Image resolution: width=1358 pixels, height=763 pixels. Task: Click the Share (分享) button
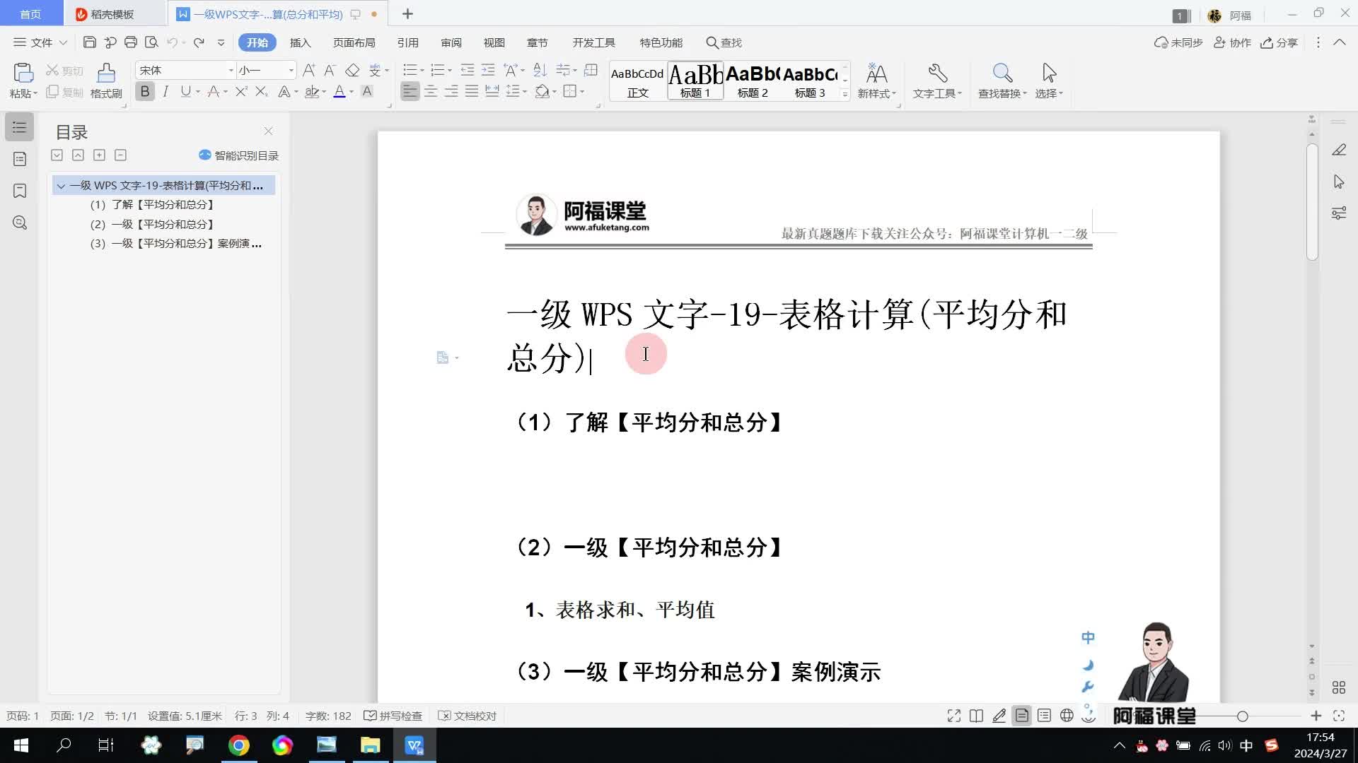coord(1279,42)
